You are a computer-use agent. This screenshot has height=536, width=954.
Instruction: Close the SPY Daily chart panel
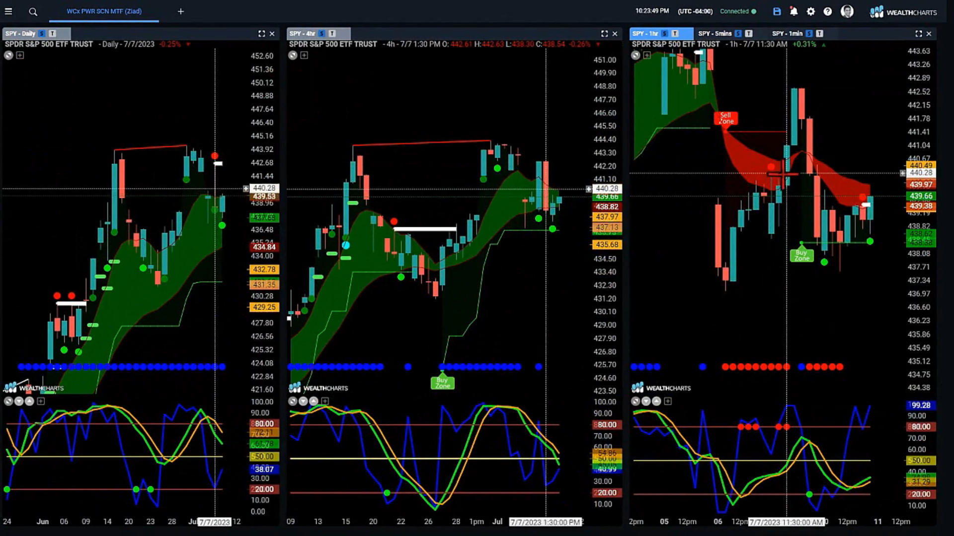point(272,34)
